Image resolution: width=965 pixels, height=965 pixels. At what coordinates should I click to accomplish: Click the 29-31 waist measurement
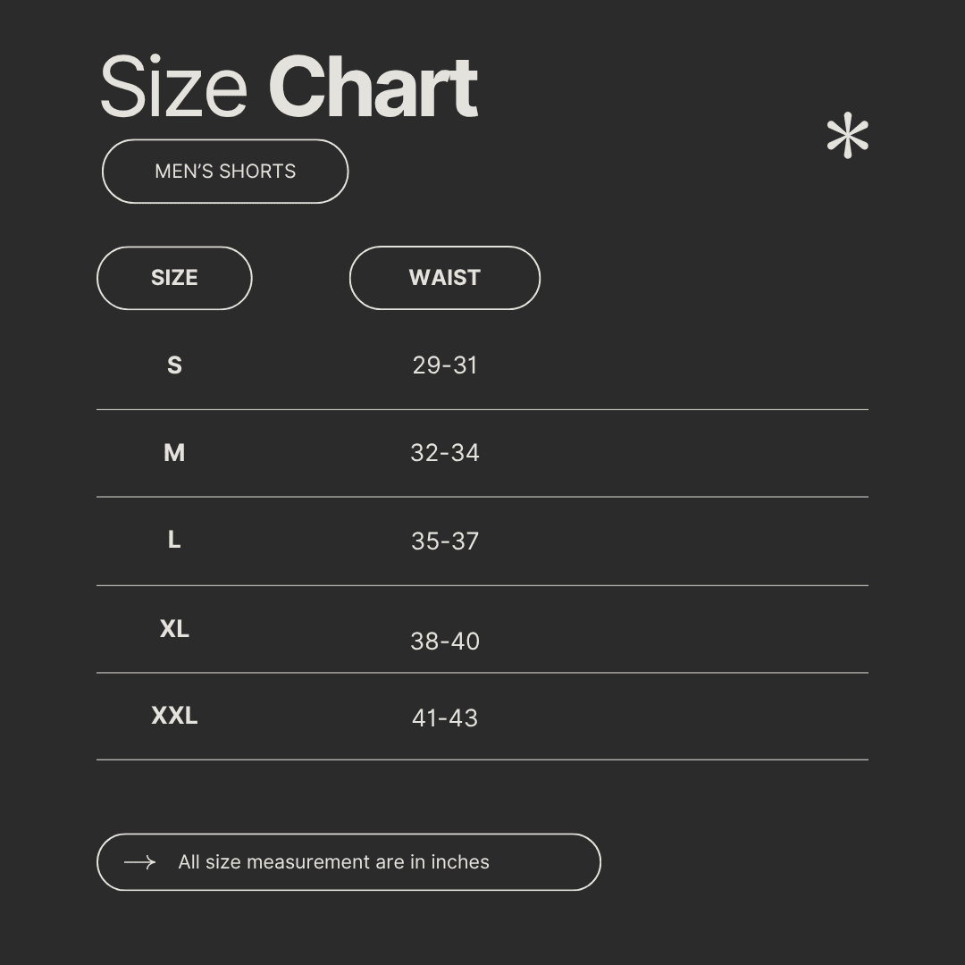445,365
